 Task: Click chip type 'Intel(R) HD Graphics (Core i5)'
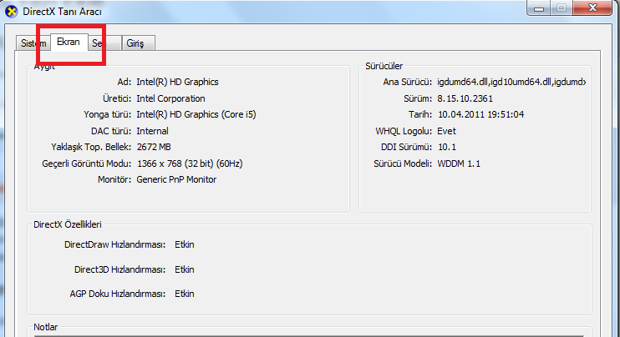click(x=196, y=114)
